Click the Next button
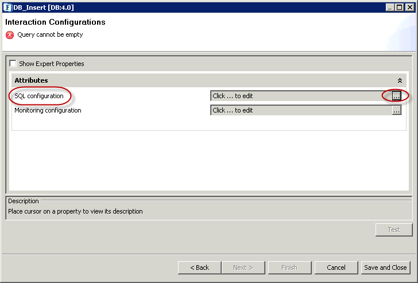418x283 pixels. click(243, 268)
